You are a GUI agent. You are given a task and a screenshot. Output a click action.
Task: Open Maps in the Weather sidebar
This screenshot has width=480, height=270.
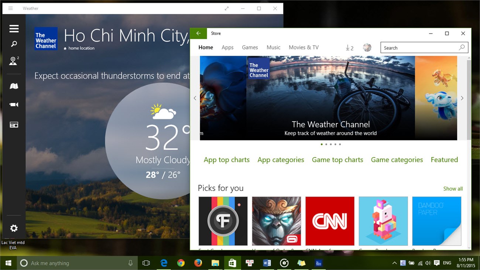point(14,86)
